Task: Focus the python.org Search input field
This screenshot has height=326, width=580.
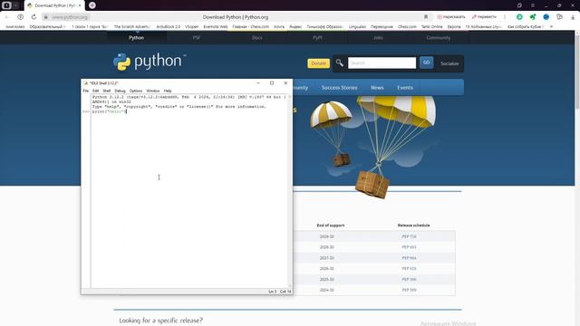Action: [382, 62]
